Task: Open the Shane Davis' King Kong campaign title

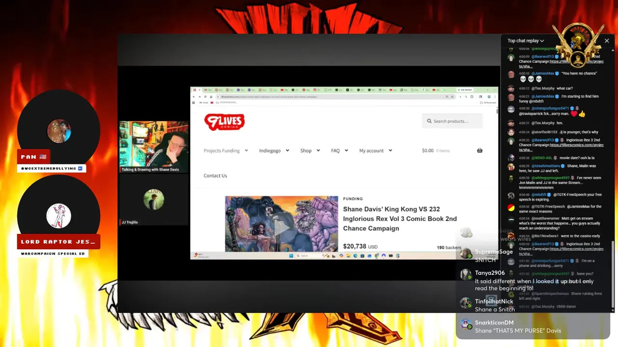Action: (400, 219)
